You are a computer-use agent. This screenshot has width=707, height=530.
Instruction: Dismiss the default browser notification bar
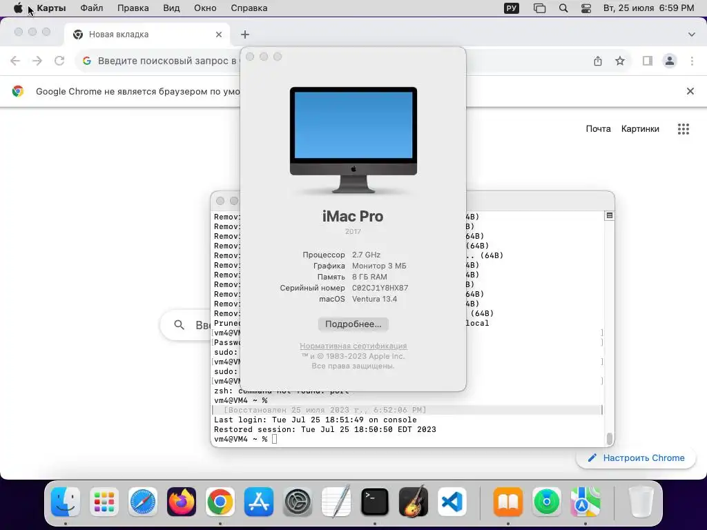click(690, 92)
